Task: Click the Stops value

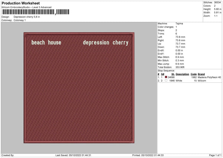Action: point(176,30)
